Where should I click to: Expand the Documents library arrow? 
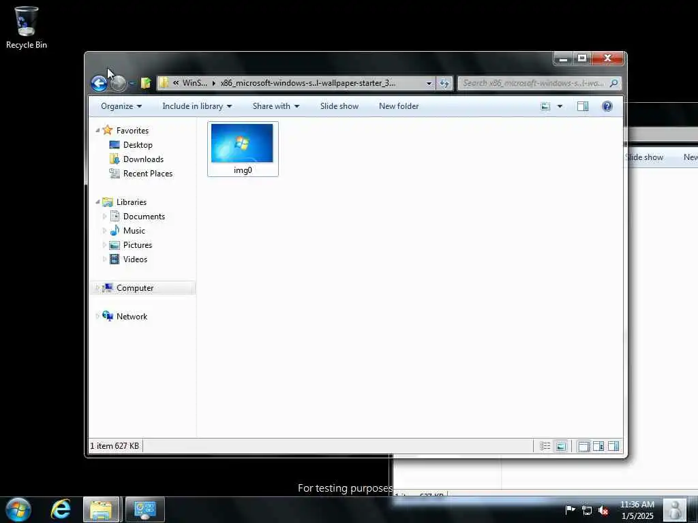104,216
